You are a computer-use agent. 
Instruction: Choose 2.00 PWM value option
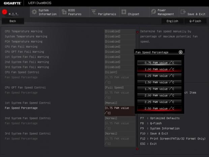159,96
